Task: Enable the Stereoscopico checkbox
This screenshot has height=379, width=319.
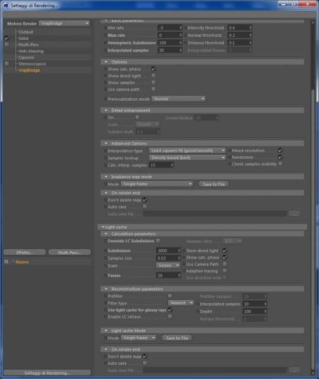Action: (x=7, y=63)
